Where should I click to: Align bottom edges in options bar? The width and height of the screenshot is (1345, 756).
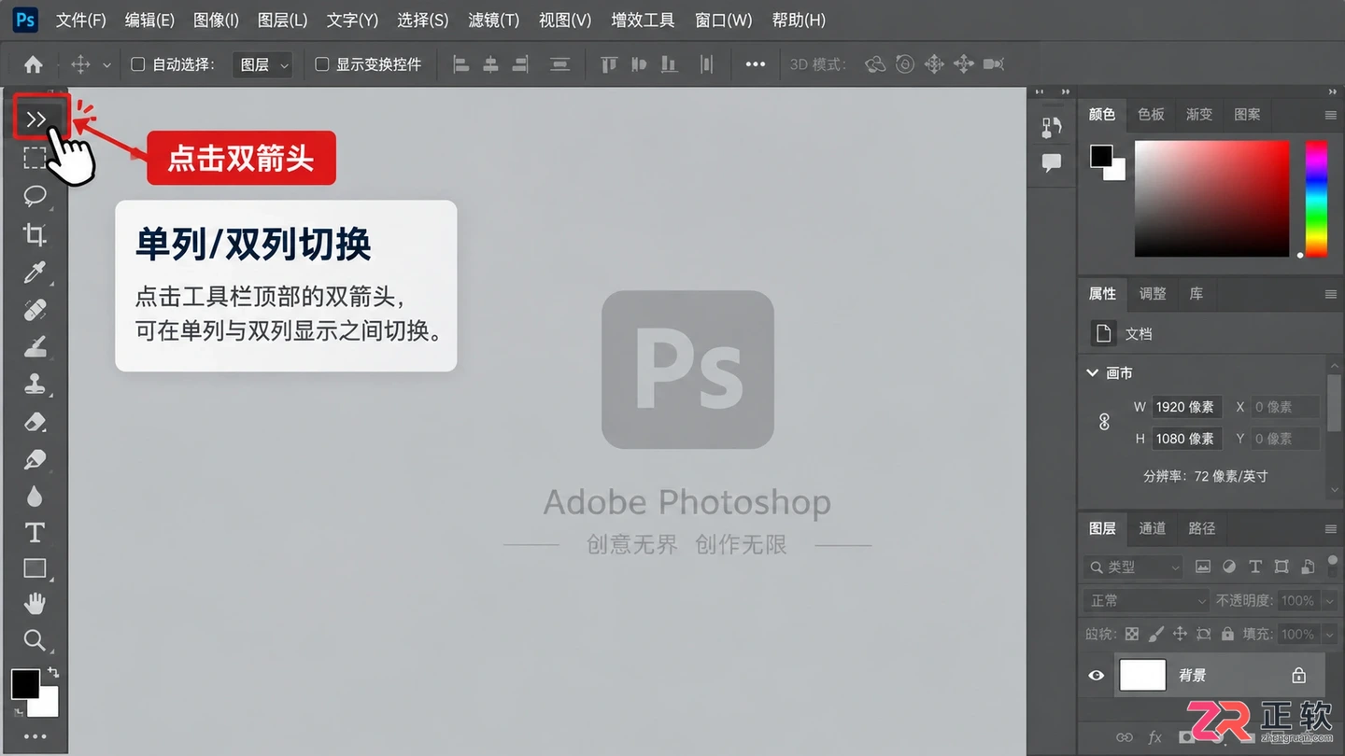669,64
